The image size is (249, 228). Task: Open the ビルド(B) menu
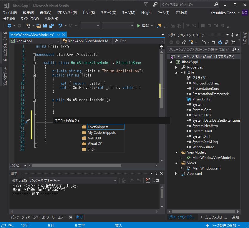[89, 13]
